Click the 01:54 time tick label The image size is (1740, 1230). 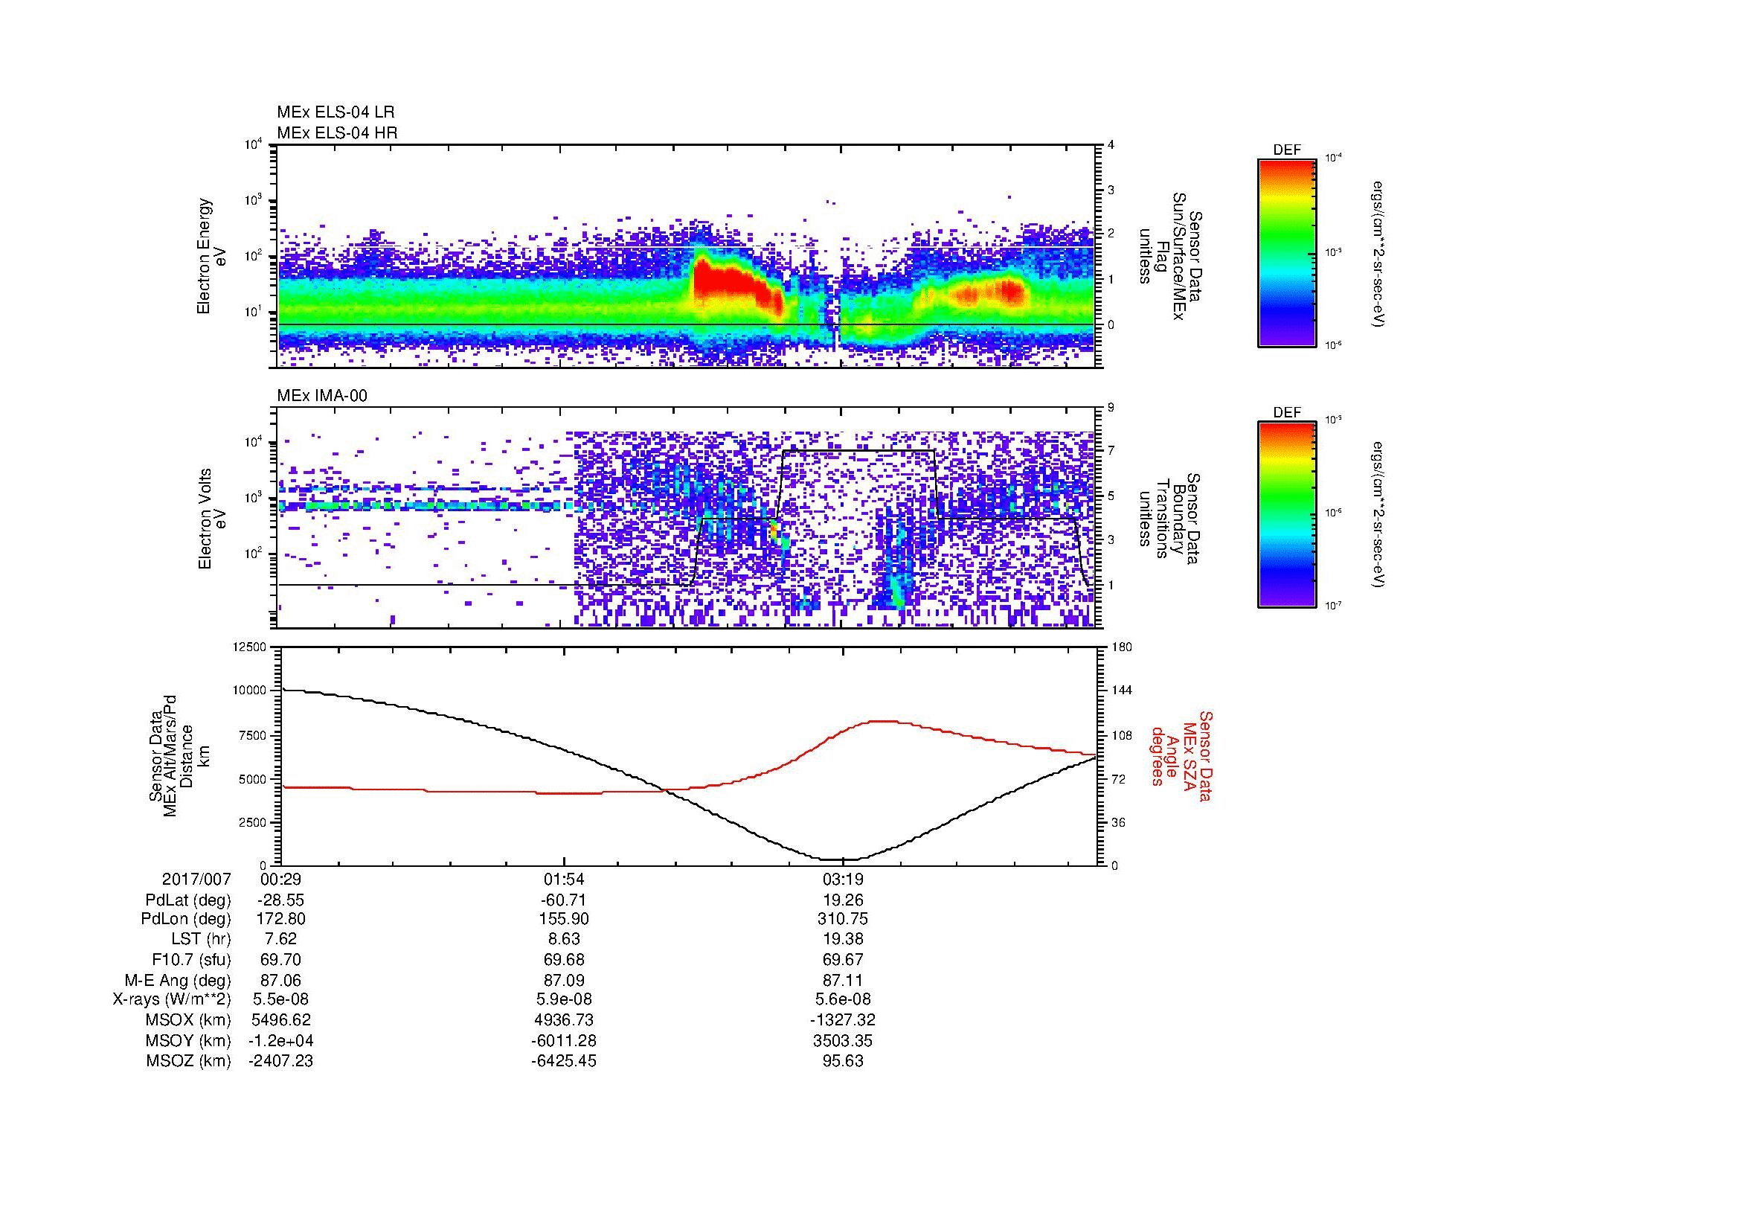pos(564,879)
